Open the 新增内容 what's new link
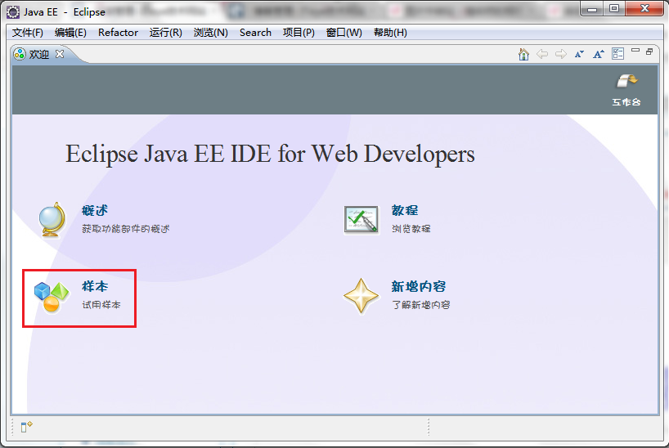The image size is (669, 448). (419, 286)
